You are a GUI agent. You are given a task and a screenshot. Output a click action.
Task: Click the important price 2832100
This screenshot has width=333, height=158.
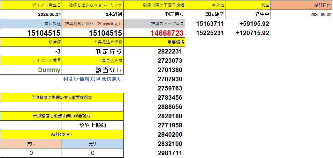pyautogui.click(x=170, y=144)
